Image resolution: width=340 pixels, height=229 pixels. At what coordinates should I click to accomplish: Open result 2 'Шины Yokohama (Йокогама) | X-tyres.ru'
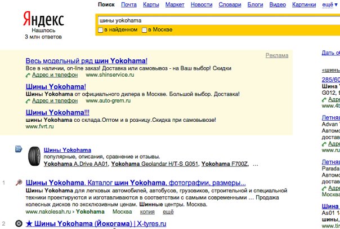pyautogui.click(x=96, y=224)
